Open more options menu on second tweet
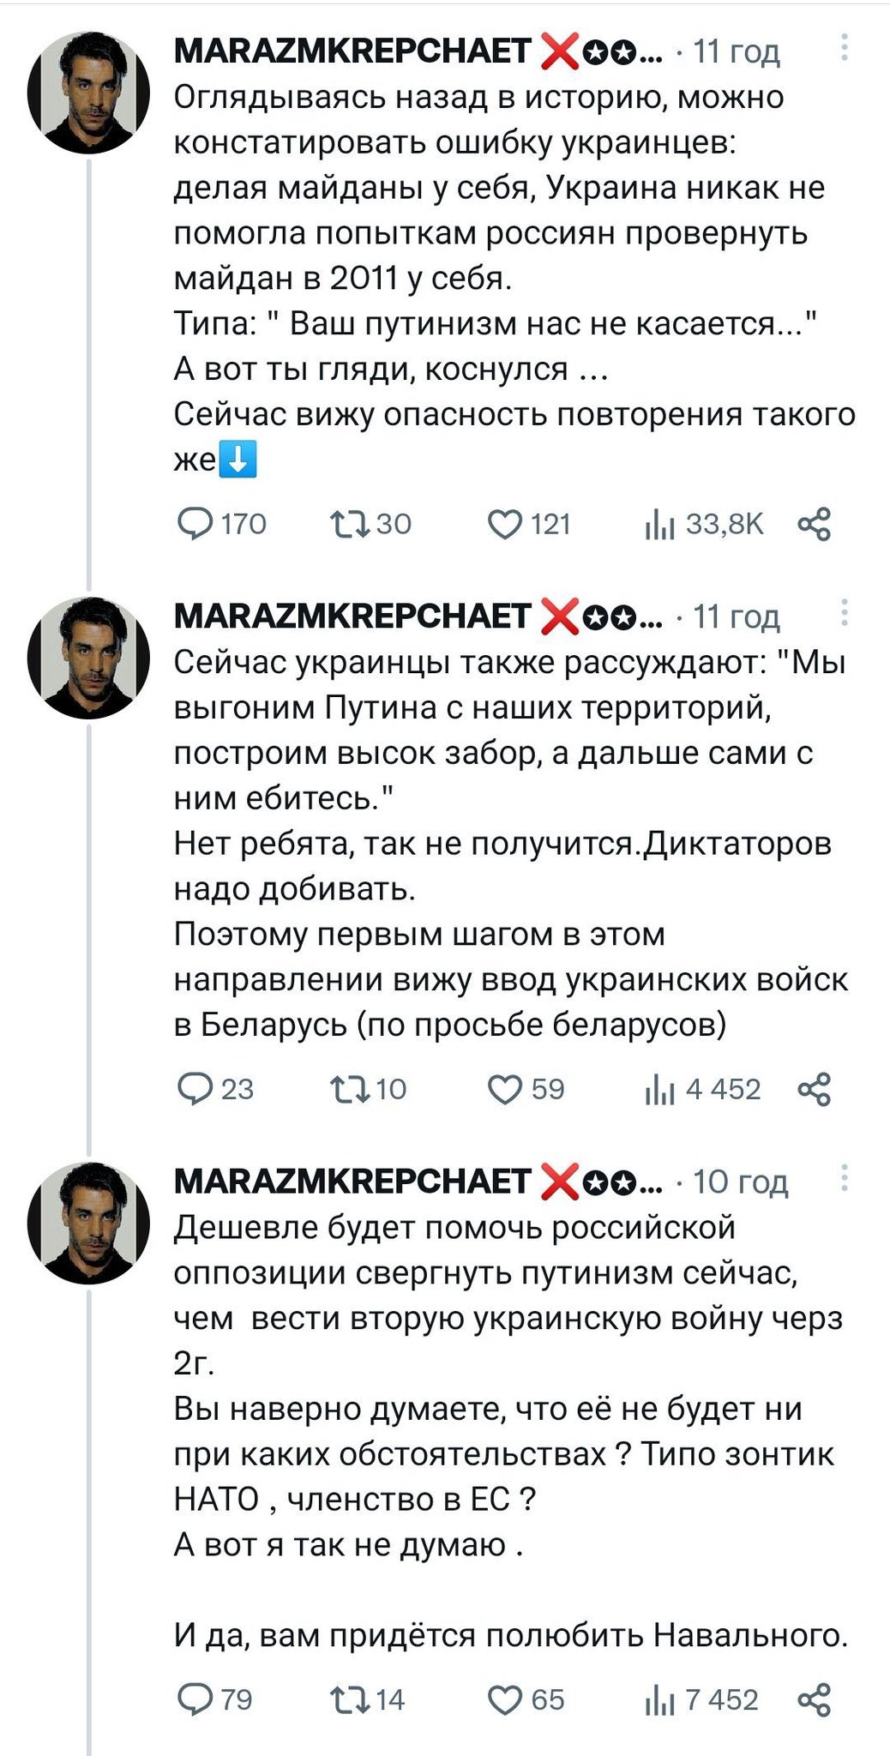This screenshot has width=890, height=1756. tap(845, 613)
